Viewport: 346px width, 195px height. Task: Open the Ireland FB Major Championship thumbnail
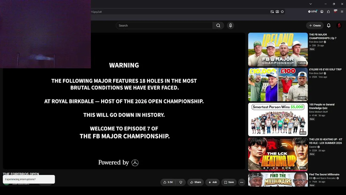(x=278, y=50)
